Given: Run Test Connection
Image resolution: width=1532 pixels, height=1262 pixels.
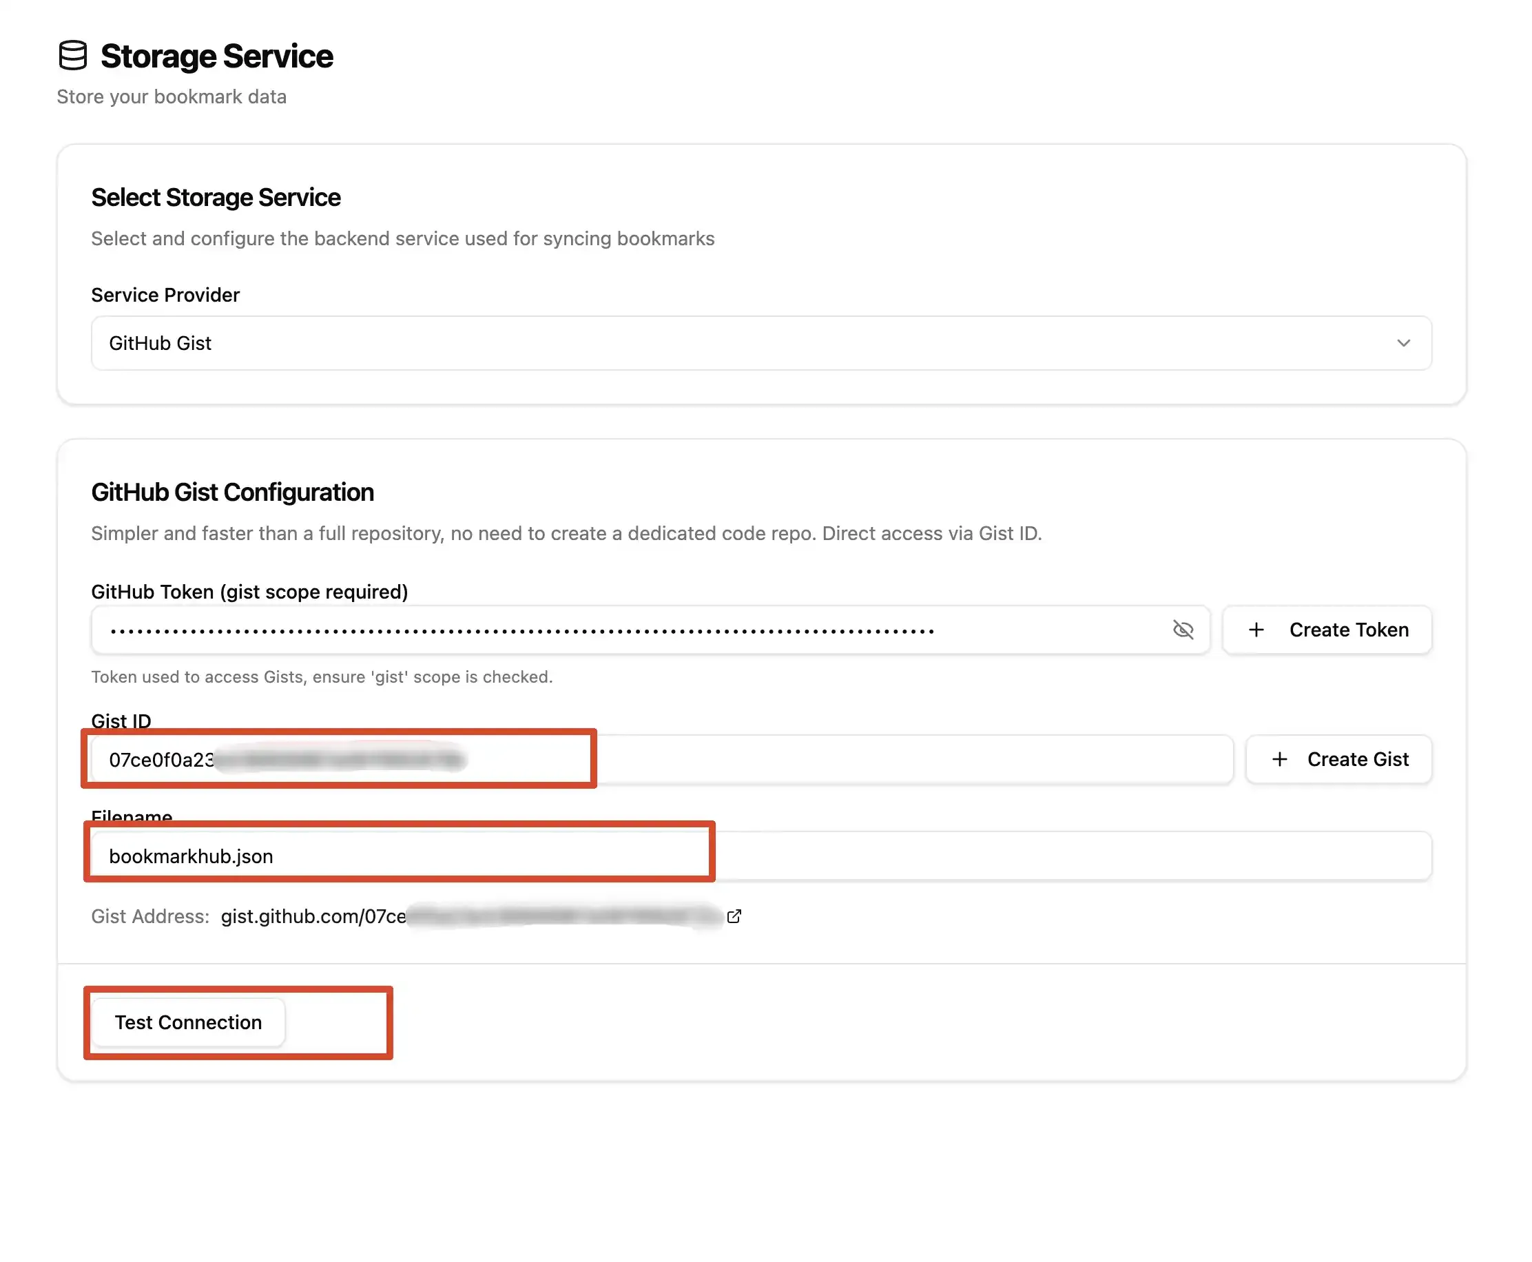Looking at the screenshot, I should (188, 1022).
